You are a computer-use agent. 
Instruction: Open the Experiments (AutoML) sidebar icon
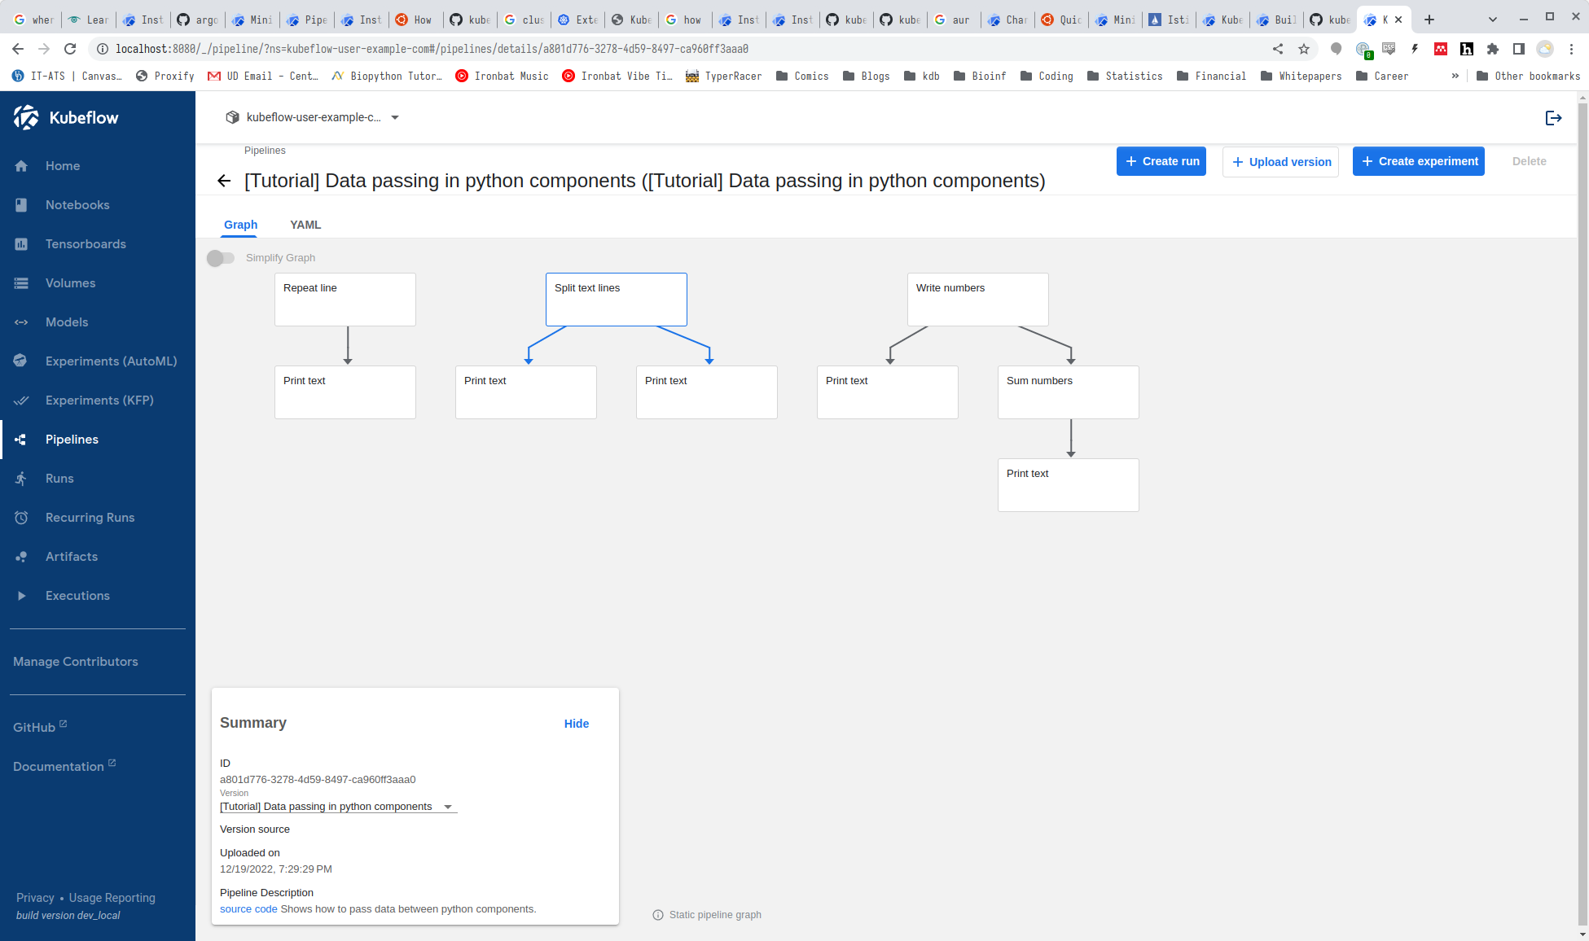pos(21,361)
